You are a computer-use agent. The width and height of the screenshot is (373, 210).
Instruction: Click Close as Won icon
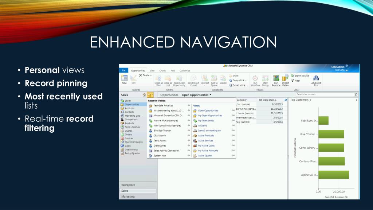pyautogui.click(x=158, y=78)
